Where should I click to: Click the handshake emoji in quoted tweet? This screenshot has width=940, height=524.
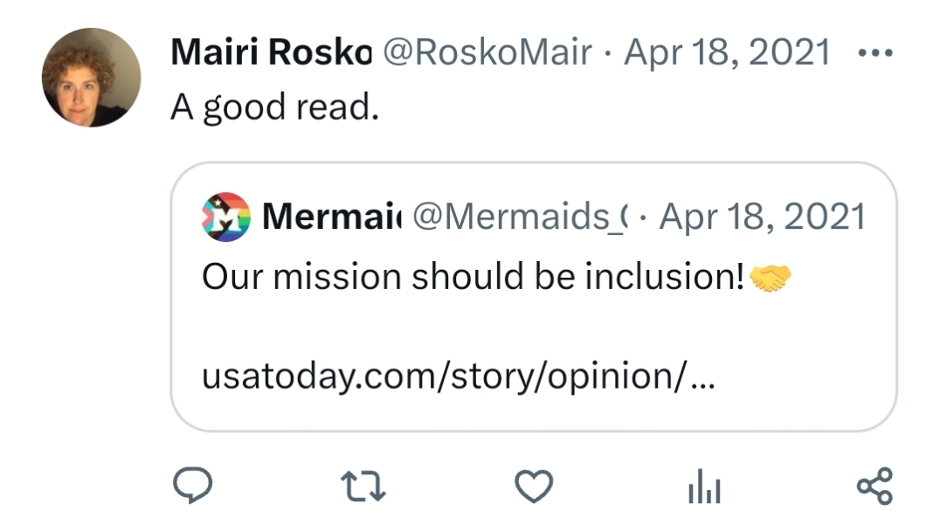click(771, 278)
